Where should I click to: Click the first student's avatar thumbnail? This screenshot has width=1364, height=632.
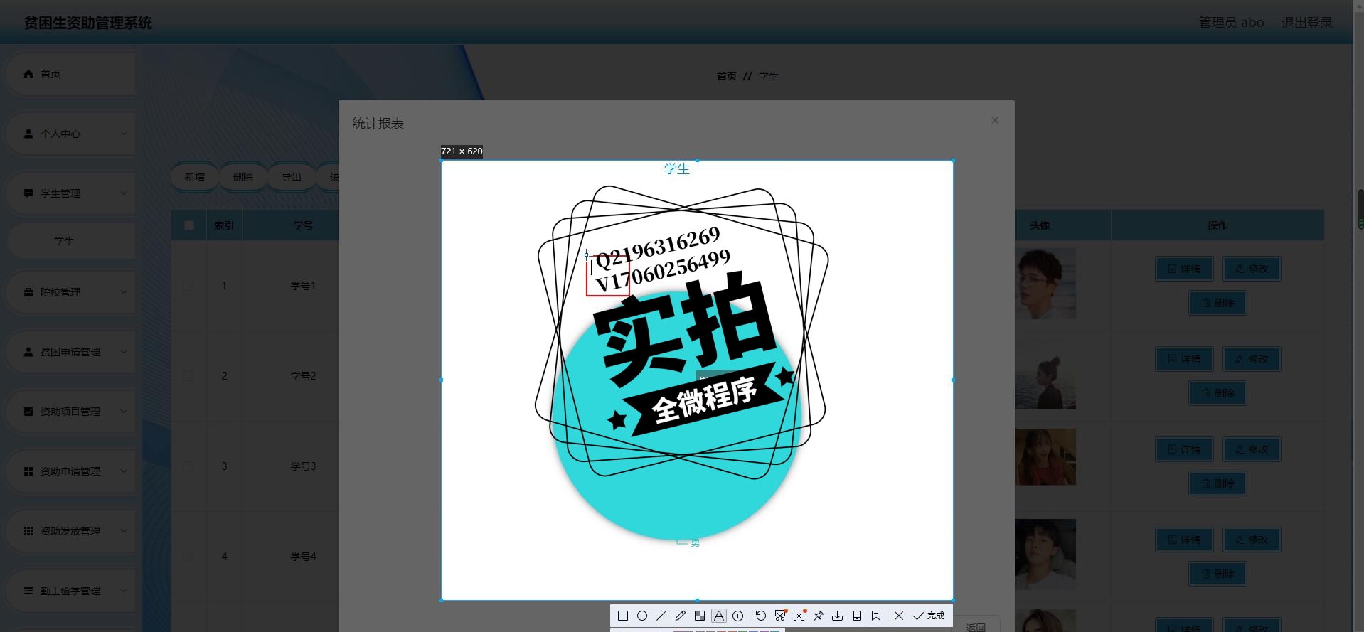1045,283
